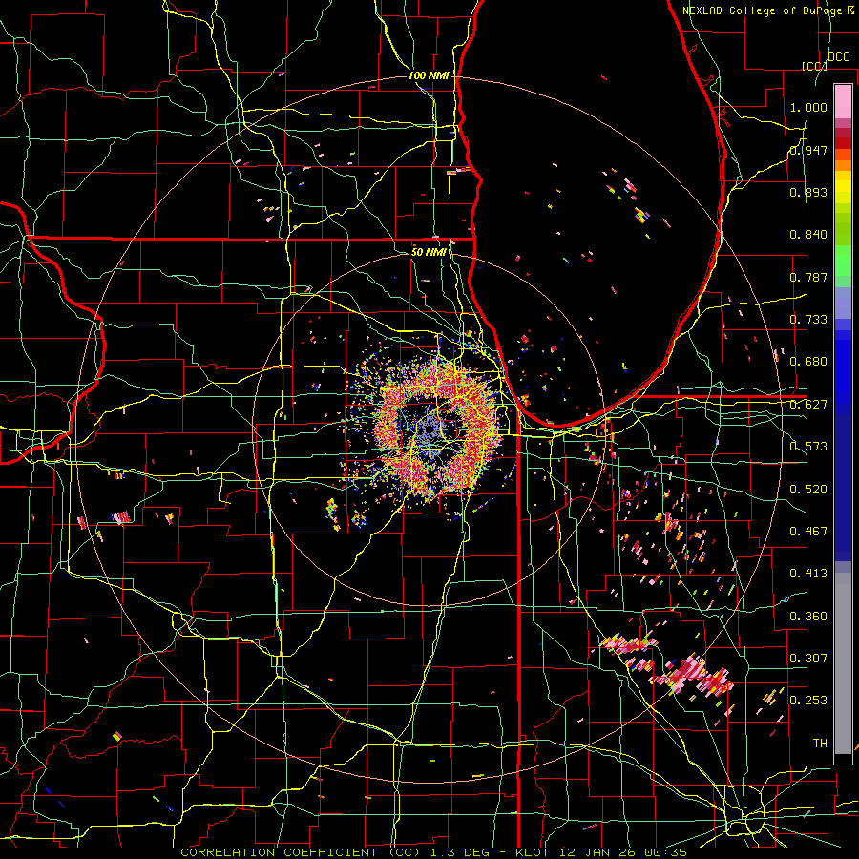This screenshot has height=859, width=859.
Task: Click the 0.947 legend value
Action: click(808, 150)
